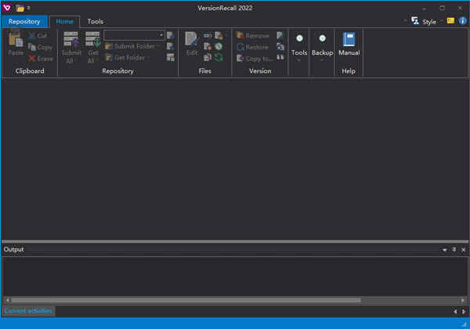Click the top small icon right of Remove
The width and height of the screenshot is (470, 329).
pos(280,36)
